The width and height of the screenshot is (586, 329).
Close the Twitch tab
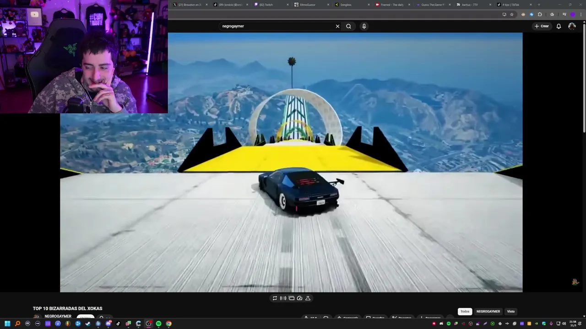pyautogui.click(x=288, y=5)
